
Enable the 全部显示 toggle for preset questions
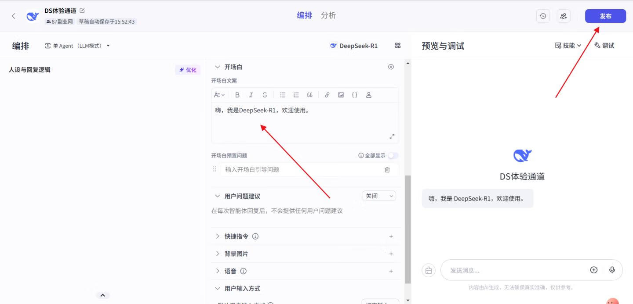click(x=393, y=155)
